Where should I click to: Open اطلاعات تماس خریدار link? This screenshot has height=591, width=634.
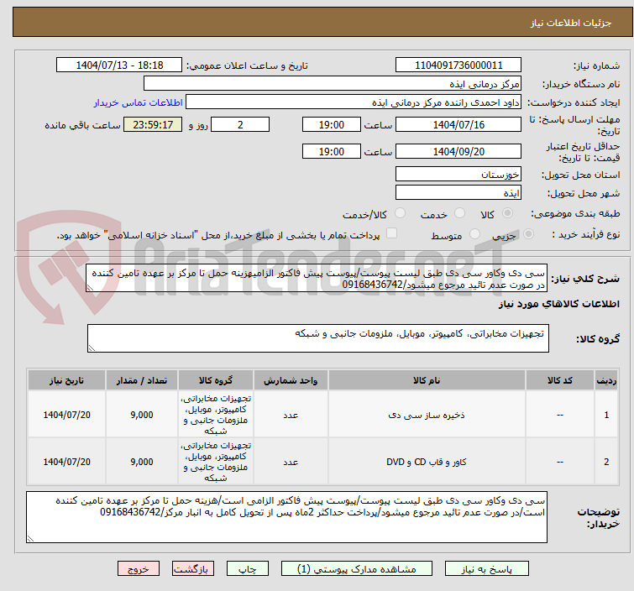point(139,102)
